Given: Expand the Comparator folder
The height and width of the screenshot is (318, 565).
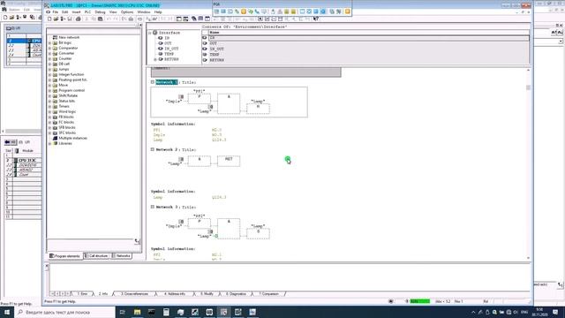Looking at the screenshot, I should [49, 48].
